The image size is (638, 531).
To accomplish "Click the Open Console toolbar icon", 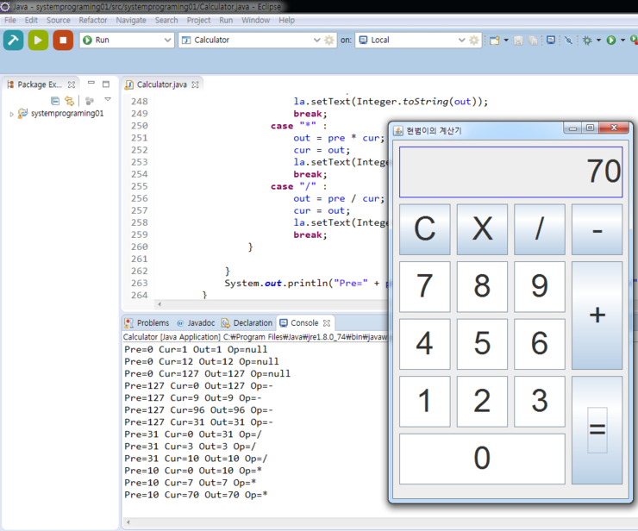I will click(551, 40).
